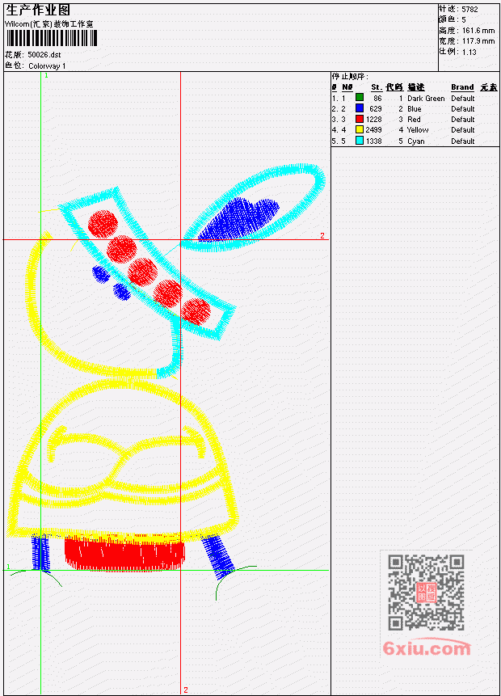The image size is (501, 696).
Task: Select the Yellow thread color swatch
Action: tap(360, 129)
